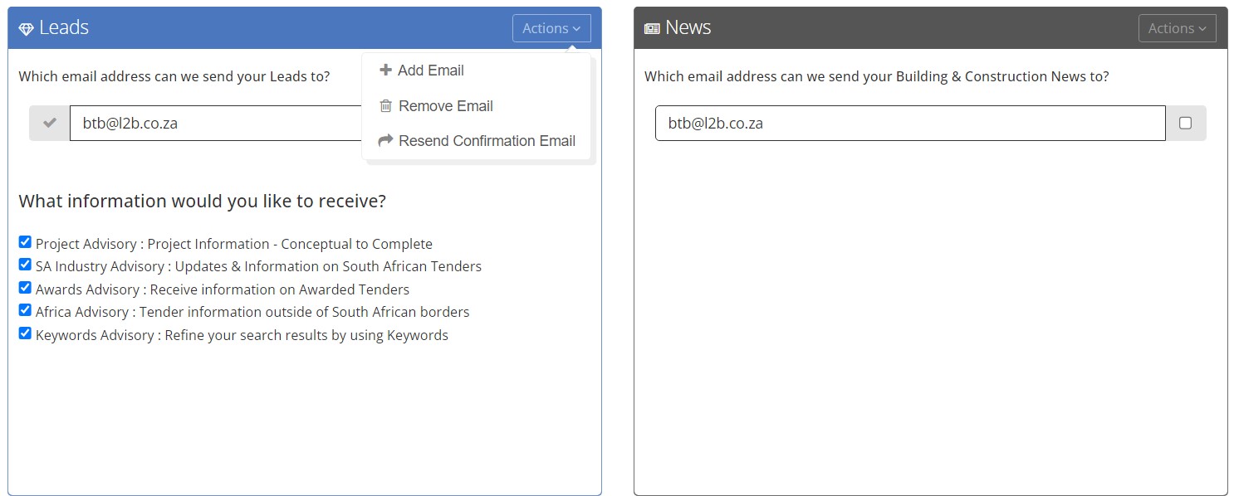The image size is (1234, 496).
Task: Focus the Leads email address input field
Action: 216,123
